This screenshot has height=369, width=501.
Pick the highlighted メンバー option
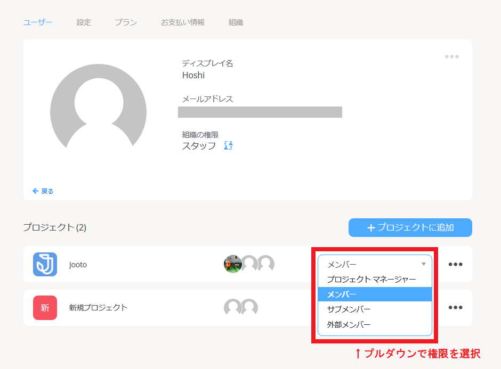click(x=342, y=294)
